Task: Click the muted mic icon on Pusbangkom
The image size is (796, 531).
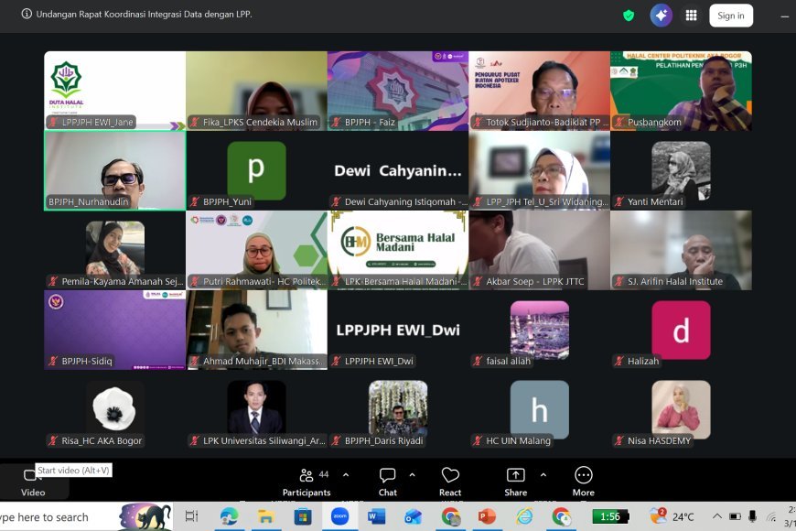Action: coord(619,122)
